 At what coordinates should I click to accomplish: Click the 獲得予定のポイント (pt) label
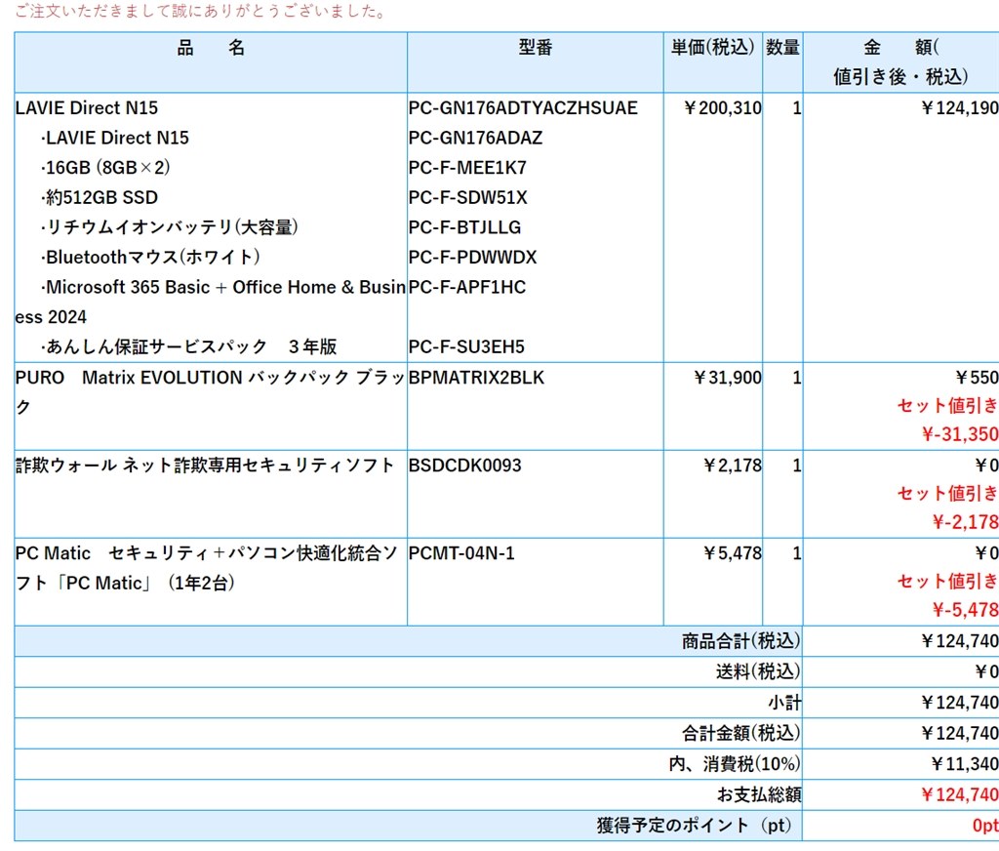(x=694, y=826)
